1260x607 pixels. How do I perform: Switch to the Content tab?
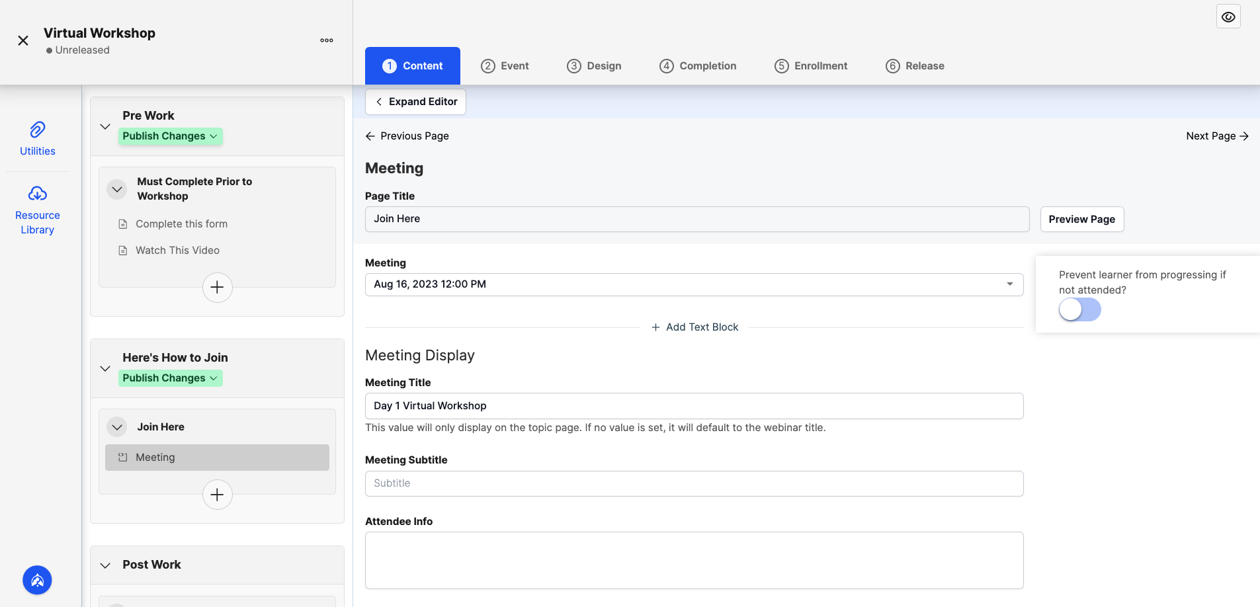click(x=413, y=65)
